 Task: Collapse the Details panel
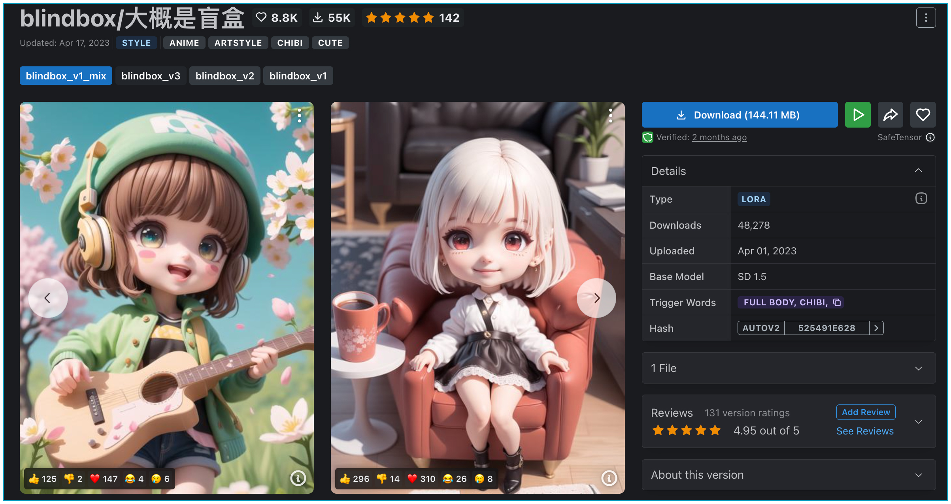coord(918,171)
